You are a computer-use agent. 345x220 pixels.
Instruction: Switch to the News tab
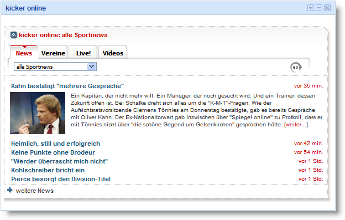24,53
